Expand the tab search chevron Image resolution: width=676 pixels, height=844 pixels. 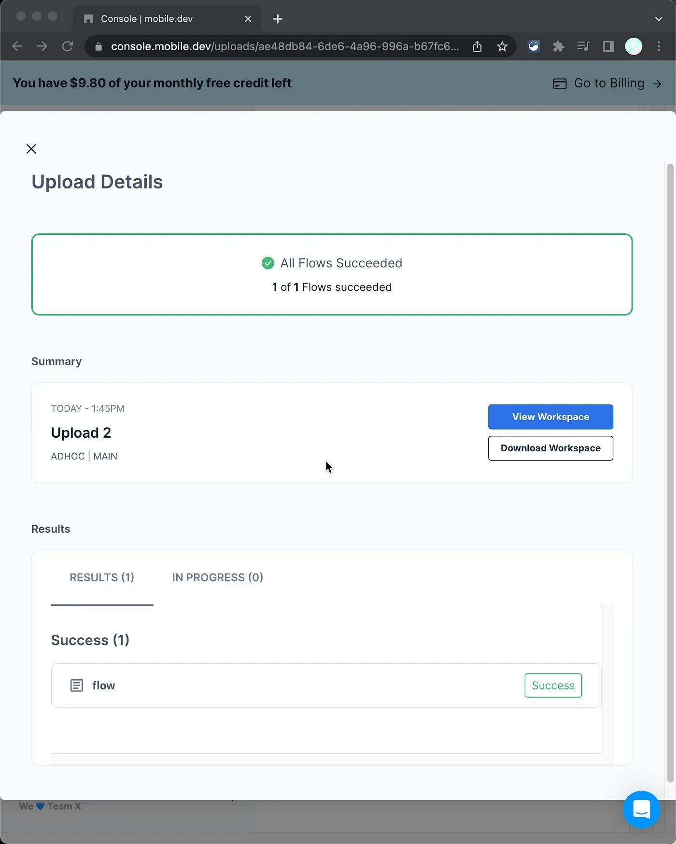pyautogui.click(x=659, y=19)
